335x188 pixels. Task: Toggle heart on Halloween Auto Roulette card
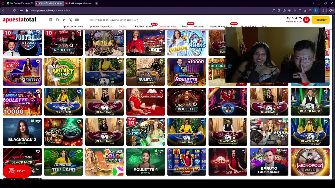pyautogui.click(x=79, y=122)
